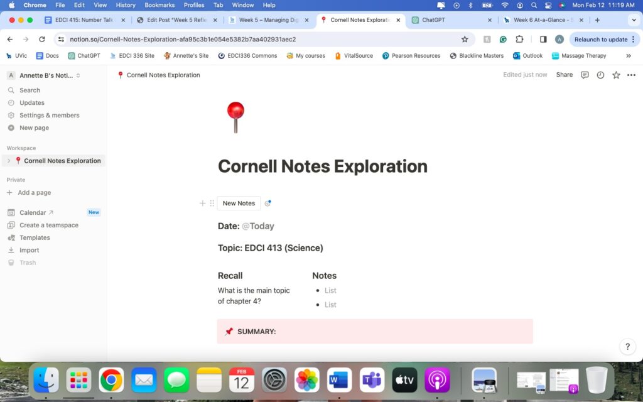The image size is (643, 402).
Task: Open the Annette B's Notion workspace switcher
Action: [44, 75]
